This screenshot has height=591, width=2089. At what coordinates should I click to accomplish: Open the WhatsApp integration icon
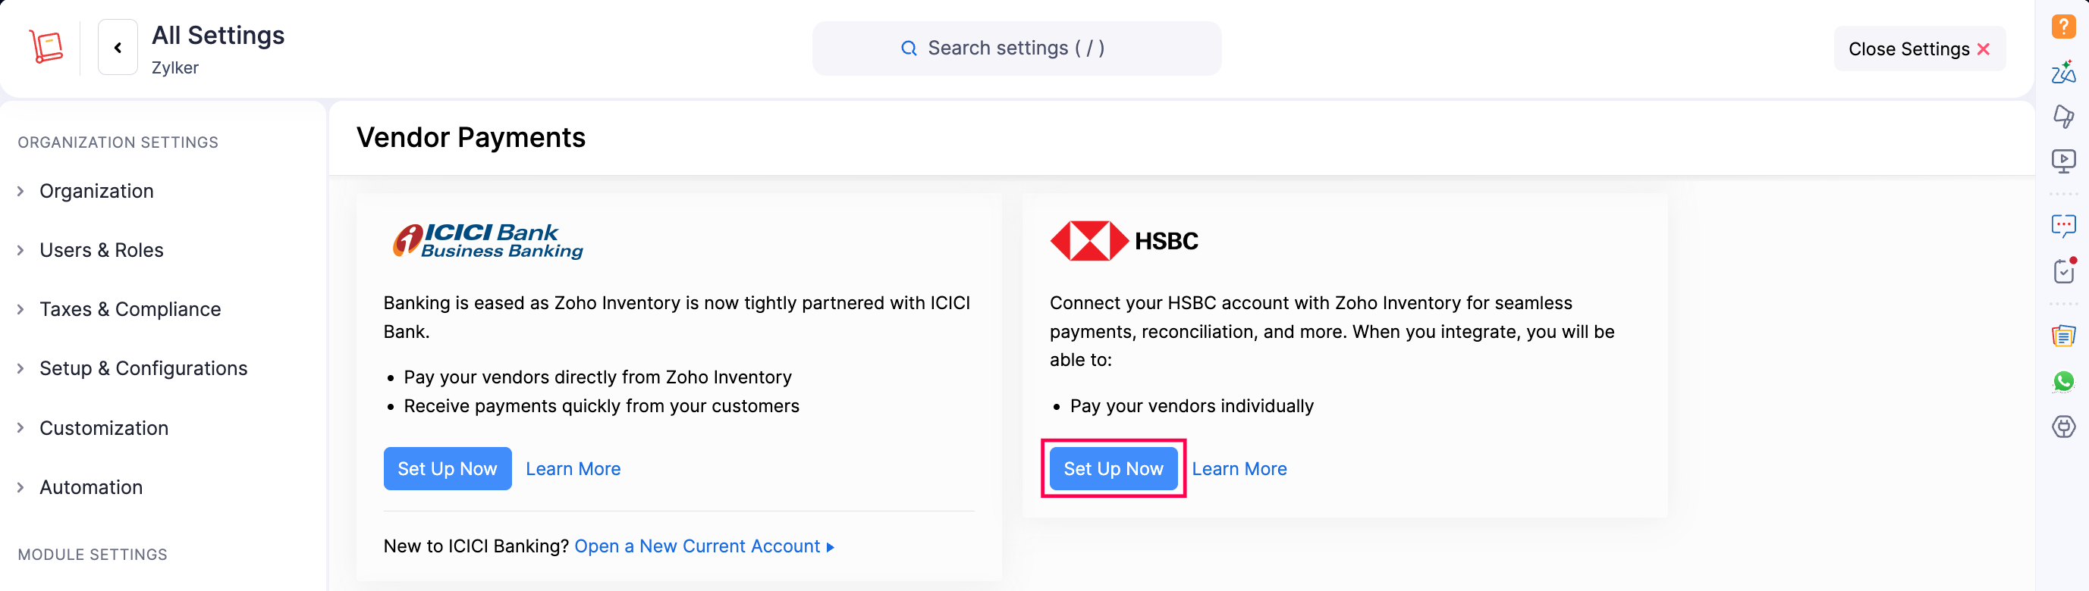coord(2064,380)
